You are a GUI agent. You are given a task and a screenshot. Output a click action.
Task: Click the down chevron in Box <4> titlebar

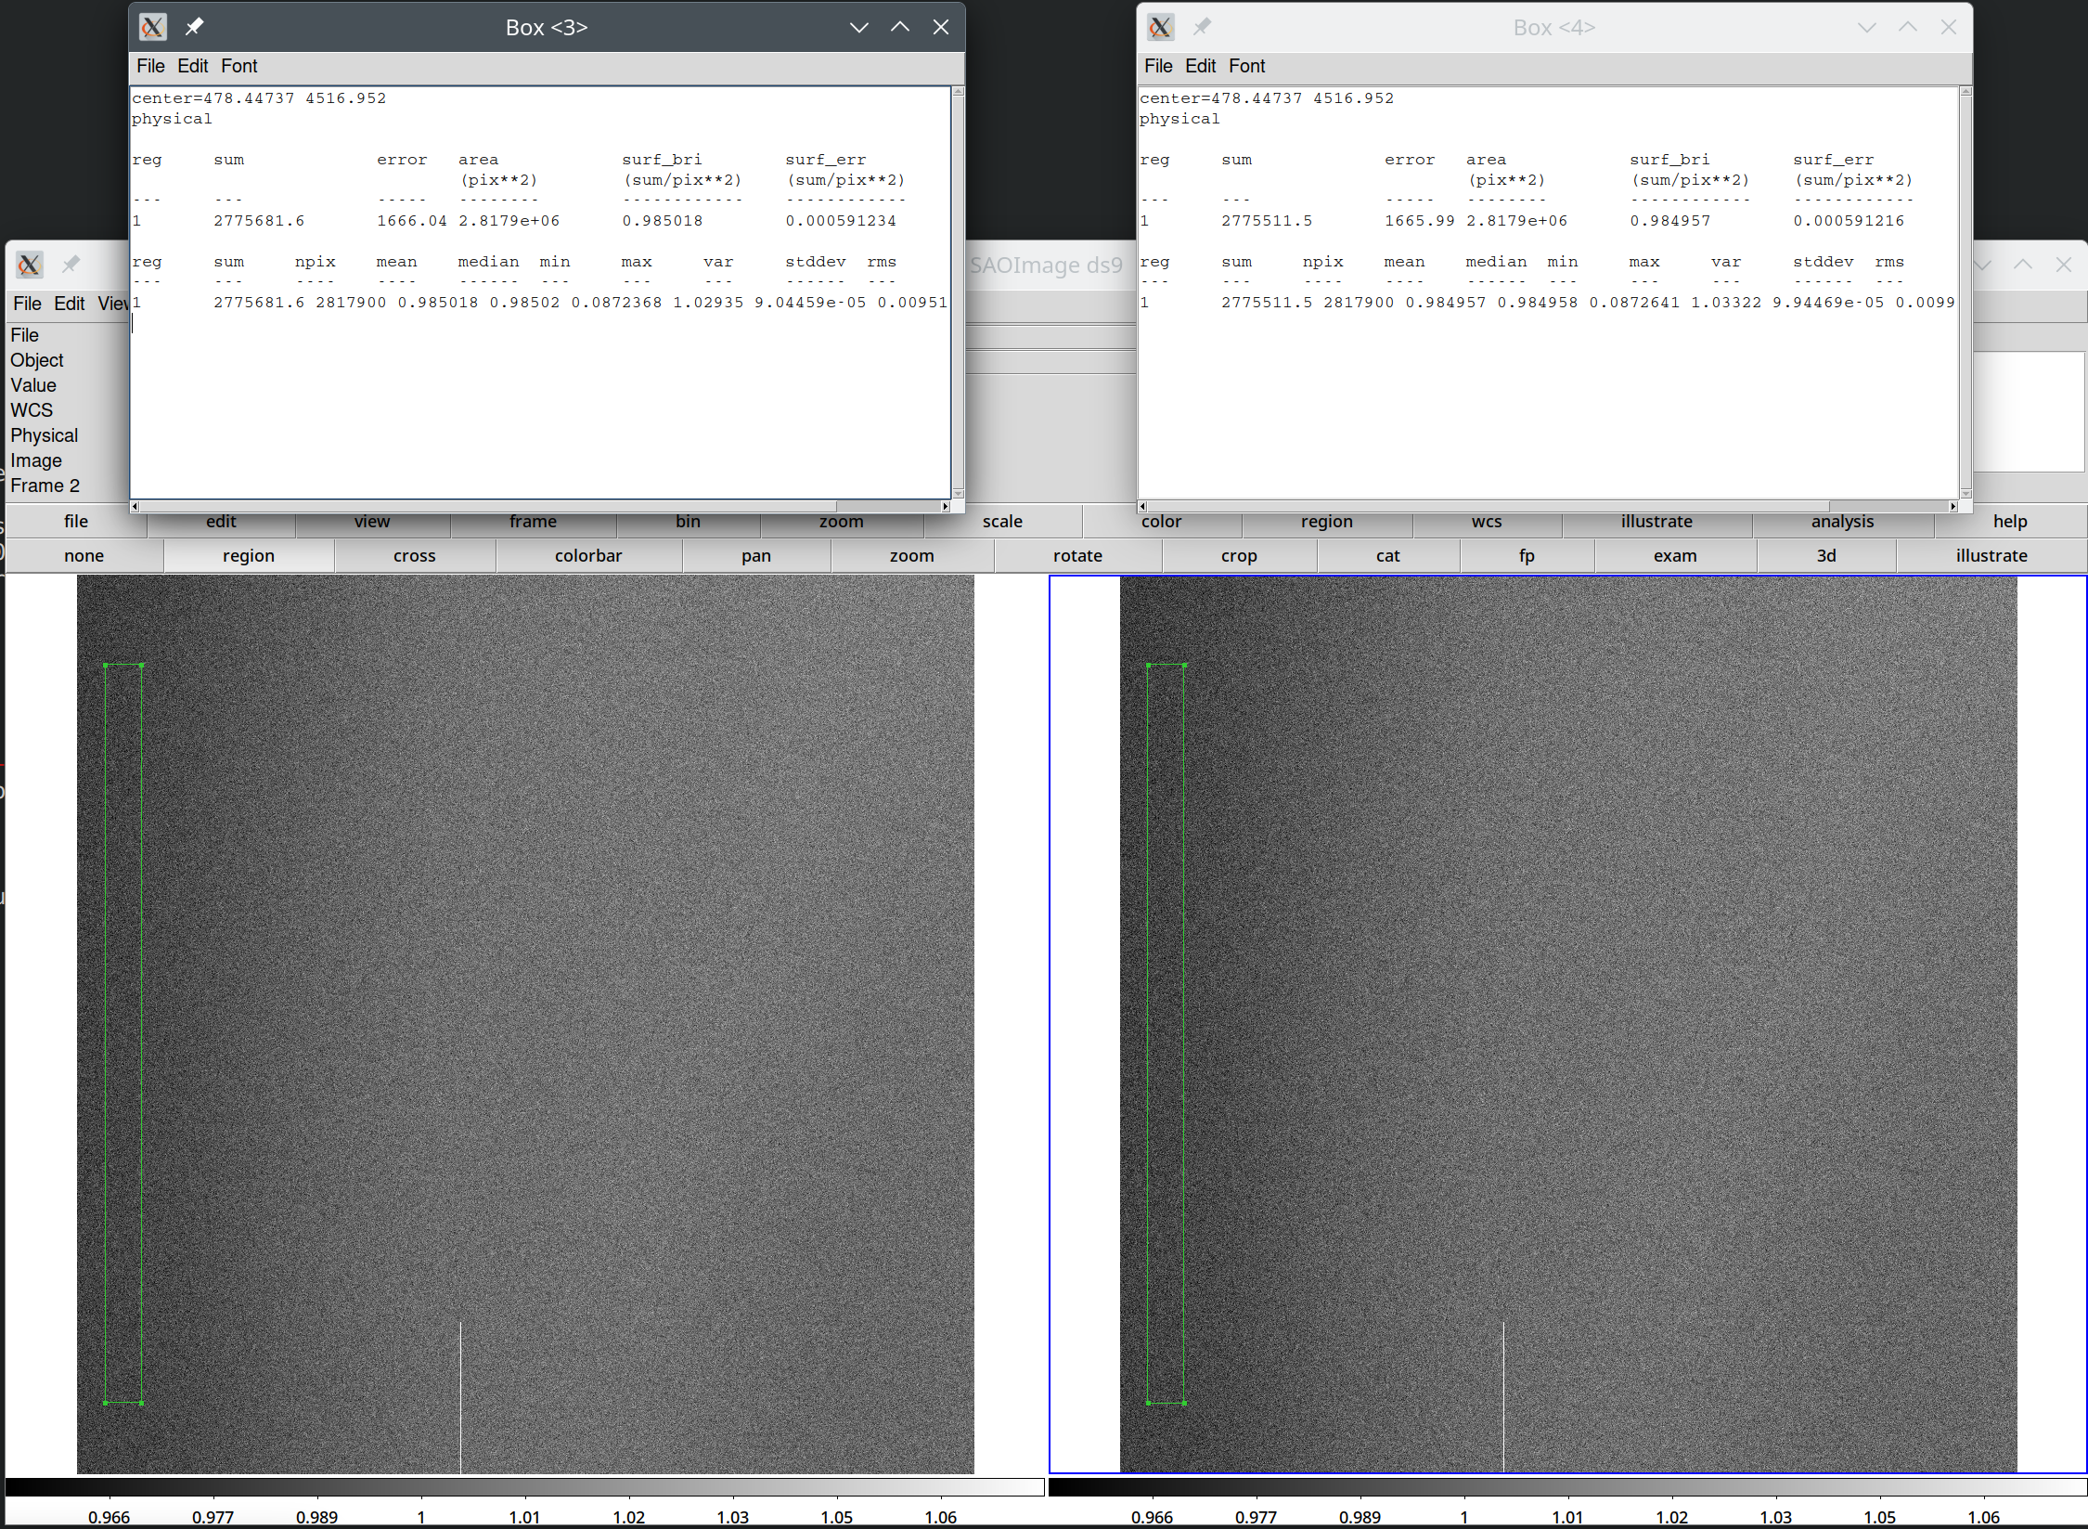coord(1867,27)
